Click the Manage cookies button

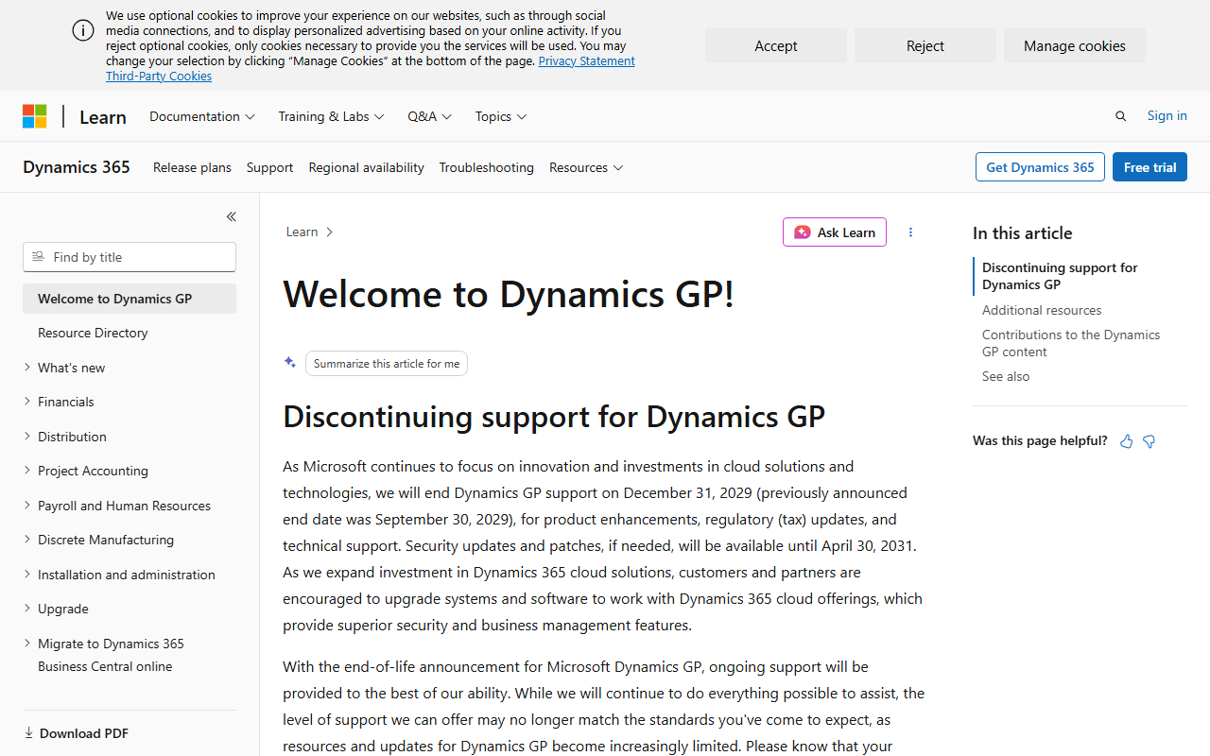pyautogui.click(x=1075, y=45)
